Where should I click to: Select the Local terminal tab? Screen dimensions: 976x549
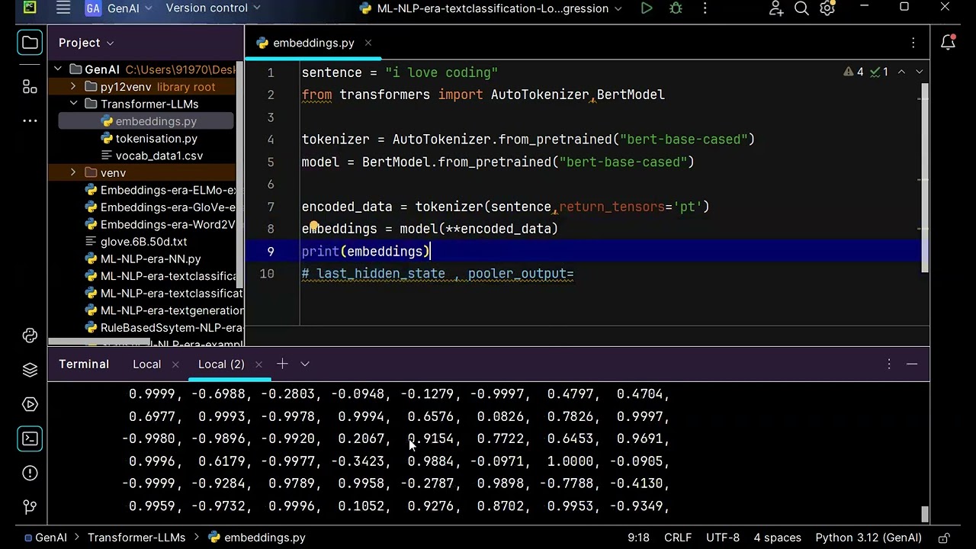[146, 364]
